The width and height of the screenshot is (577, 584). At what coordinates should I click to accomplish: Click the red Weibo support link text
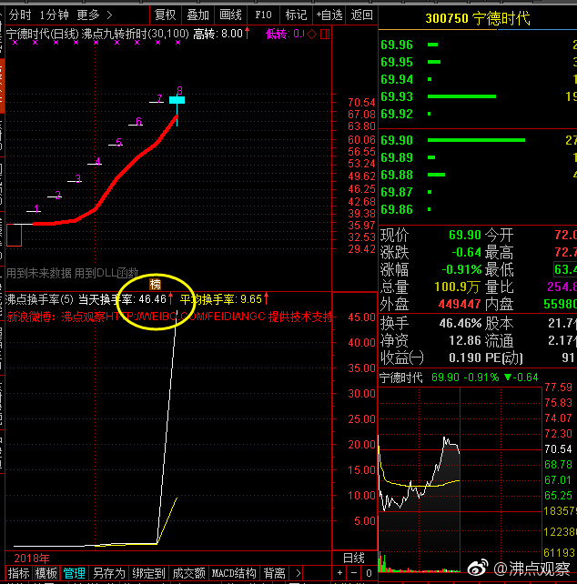(169, 317)
